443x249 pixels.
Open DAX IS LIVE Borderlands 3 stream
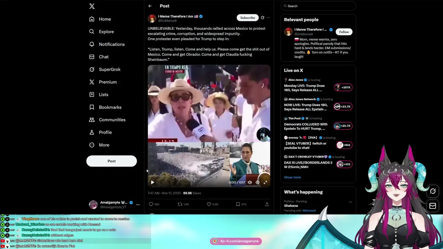[x=308, y=165]
